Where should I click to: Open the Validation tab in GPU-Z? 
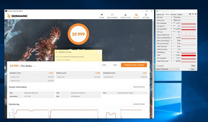[x=180, y=14]
